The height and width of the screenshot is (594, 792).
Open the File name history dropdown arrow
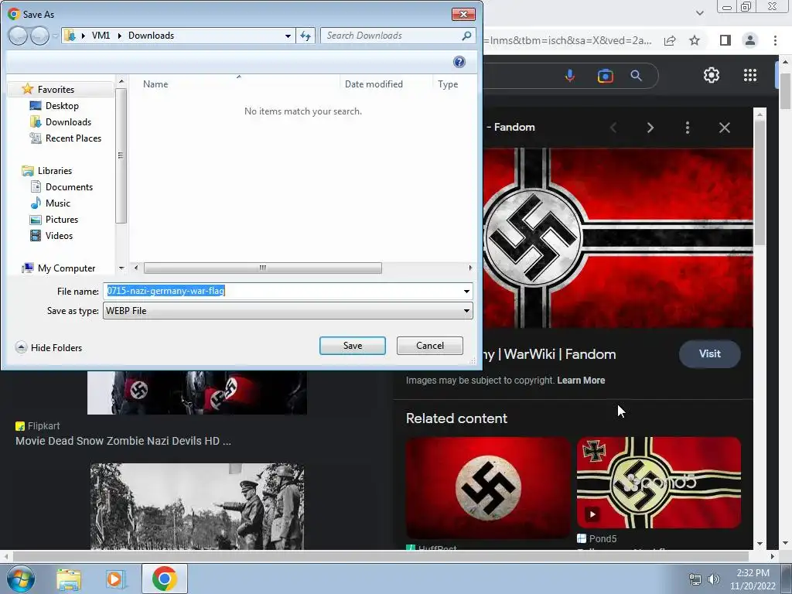(466, 291)
